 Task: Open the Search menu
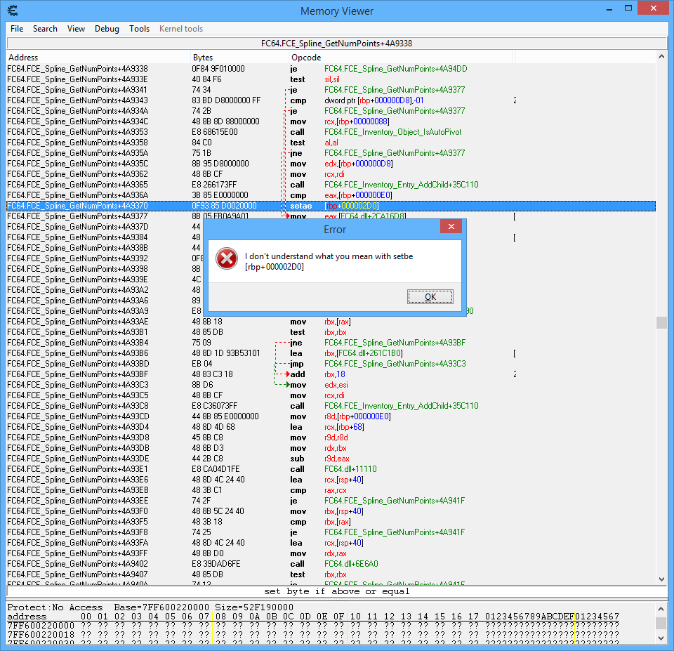45,29
